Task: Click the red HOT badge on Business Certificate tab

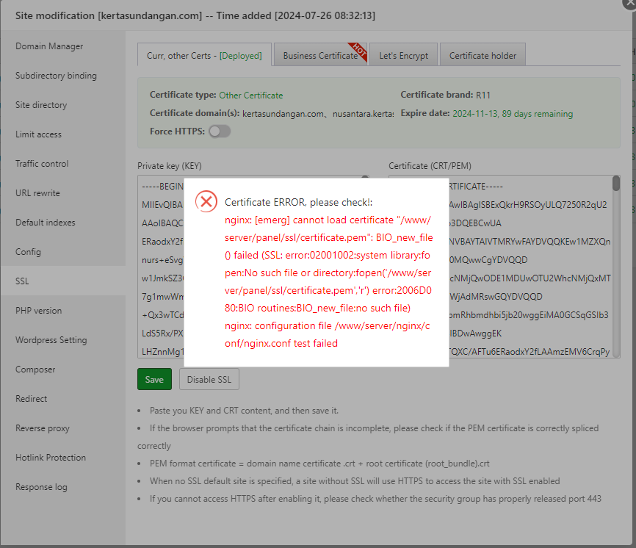Action: tap(358, 48)
